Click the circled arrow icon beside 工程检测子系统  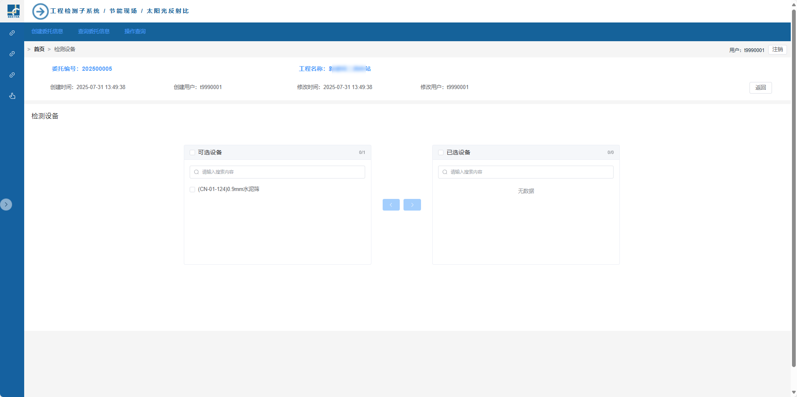40,11
